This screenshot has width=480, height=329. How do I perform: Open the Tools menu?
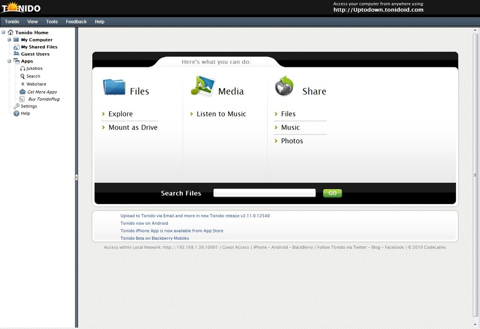pos(52,22)
